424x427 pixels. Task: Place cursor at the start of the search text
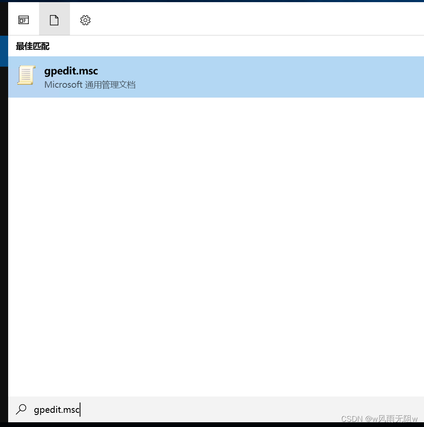tap(34, 410)
